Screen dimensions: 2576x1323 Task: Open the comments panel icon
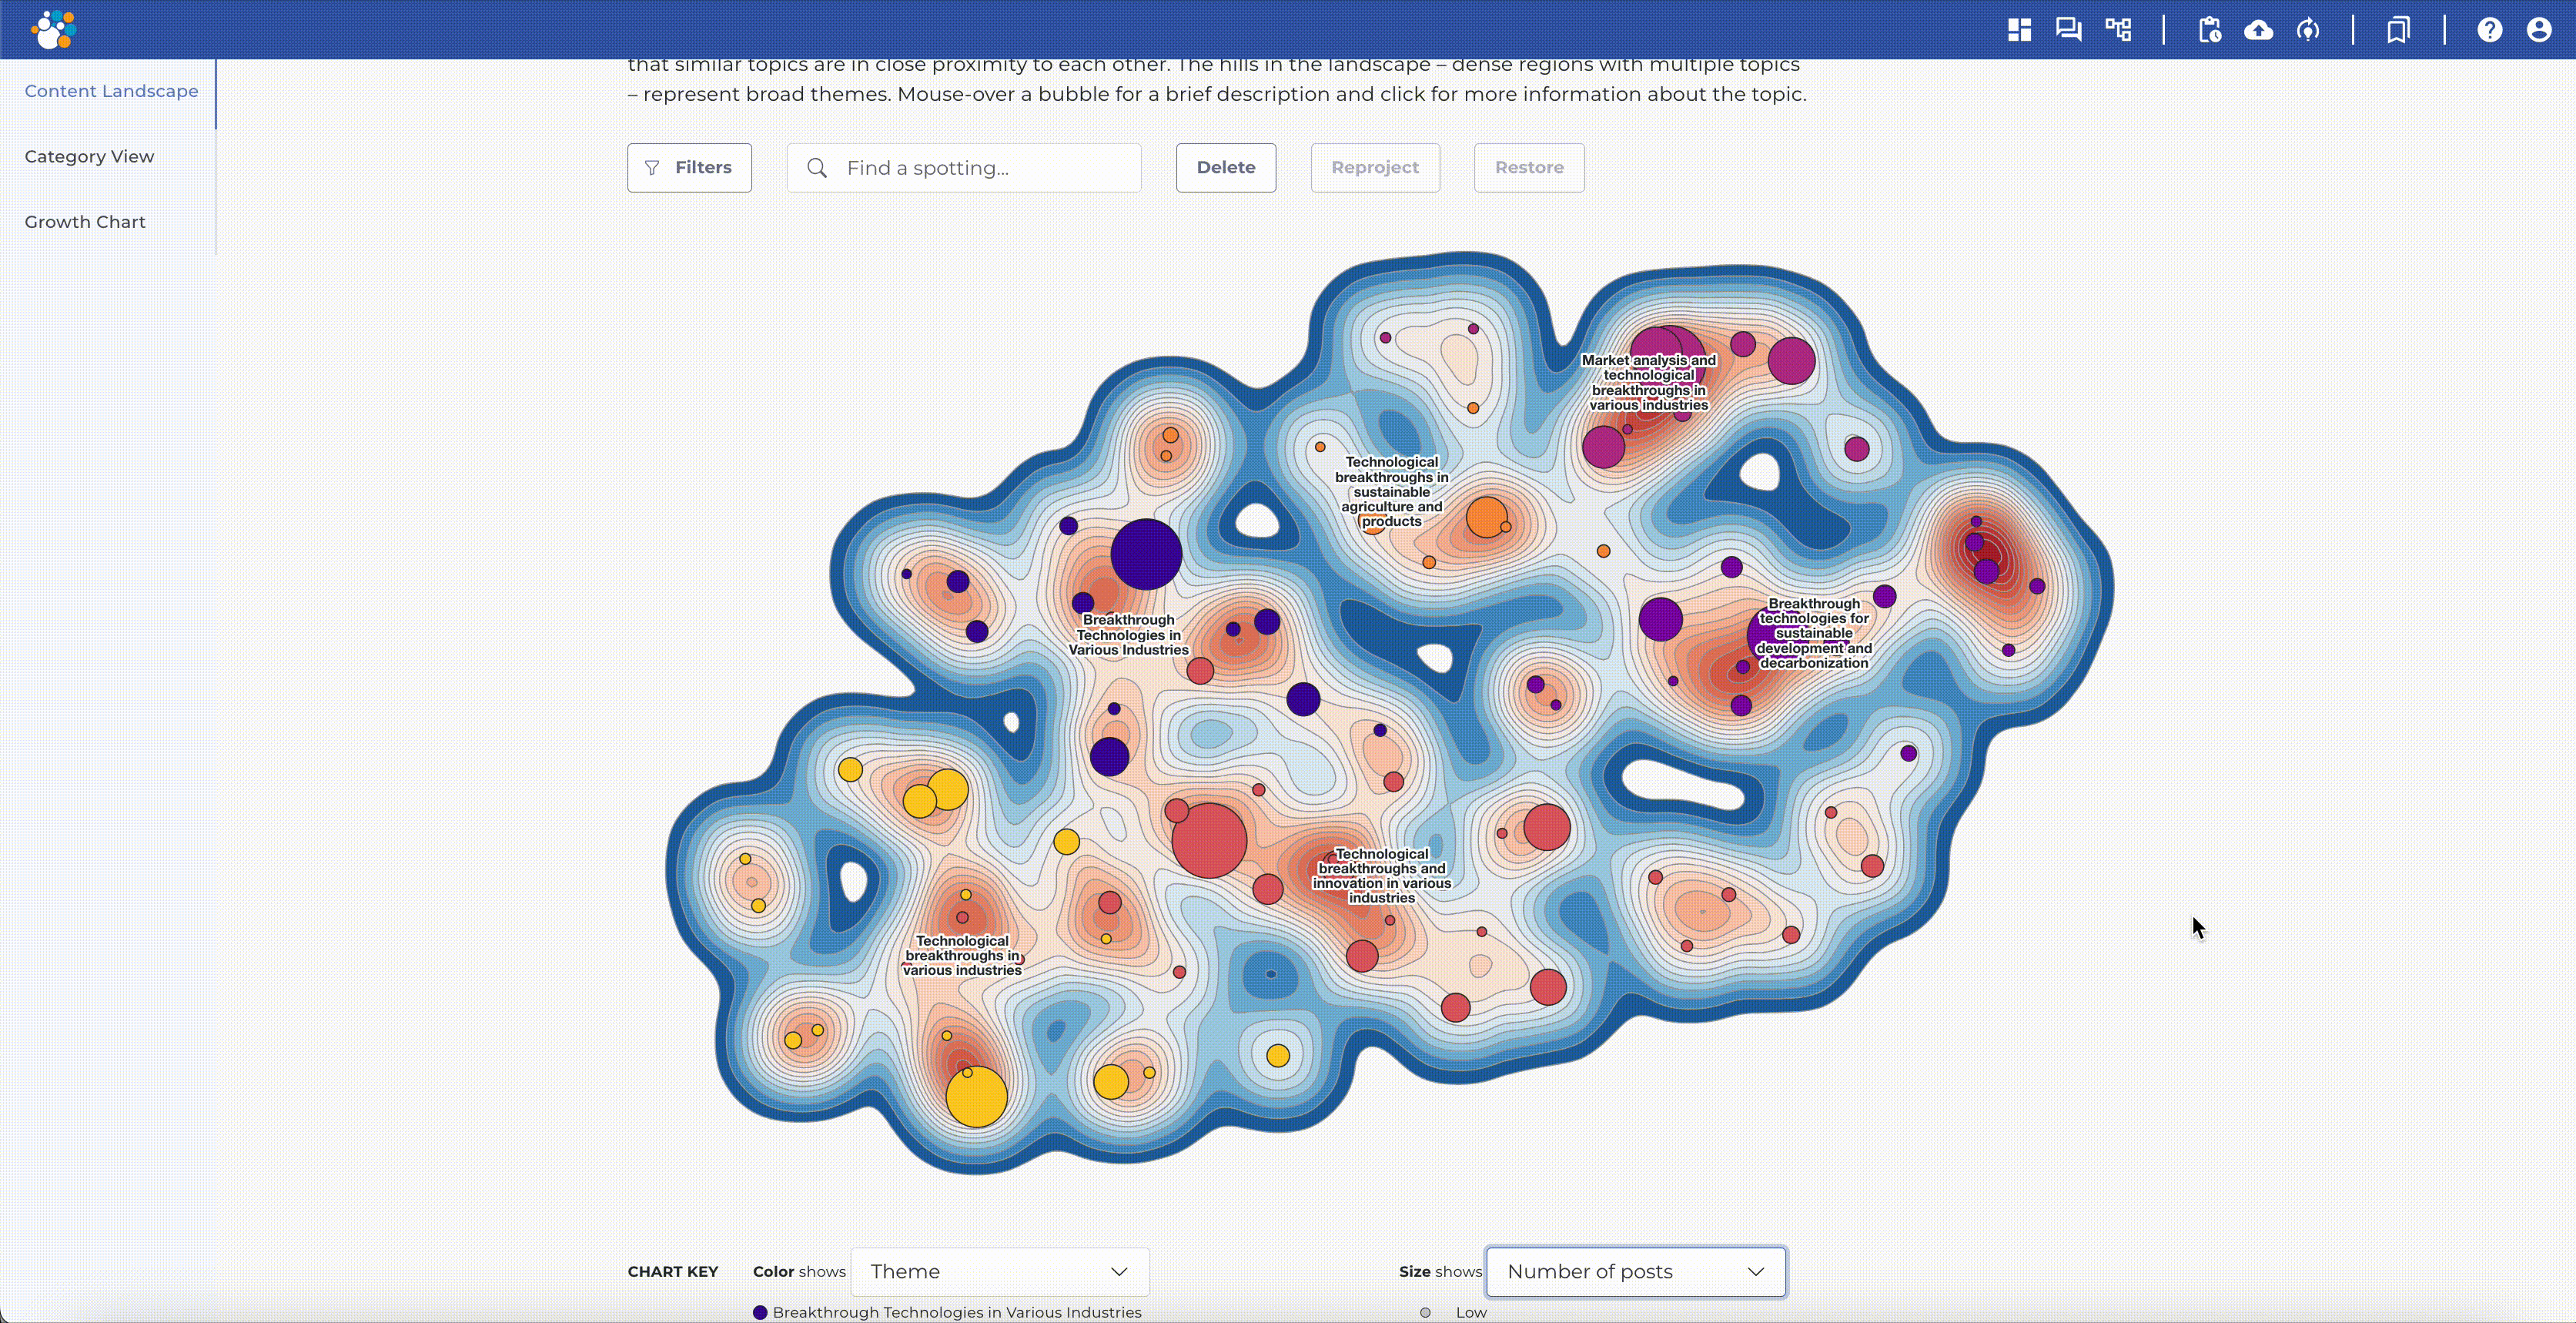pyautogui.click(x=2068, y=29)
